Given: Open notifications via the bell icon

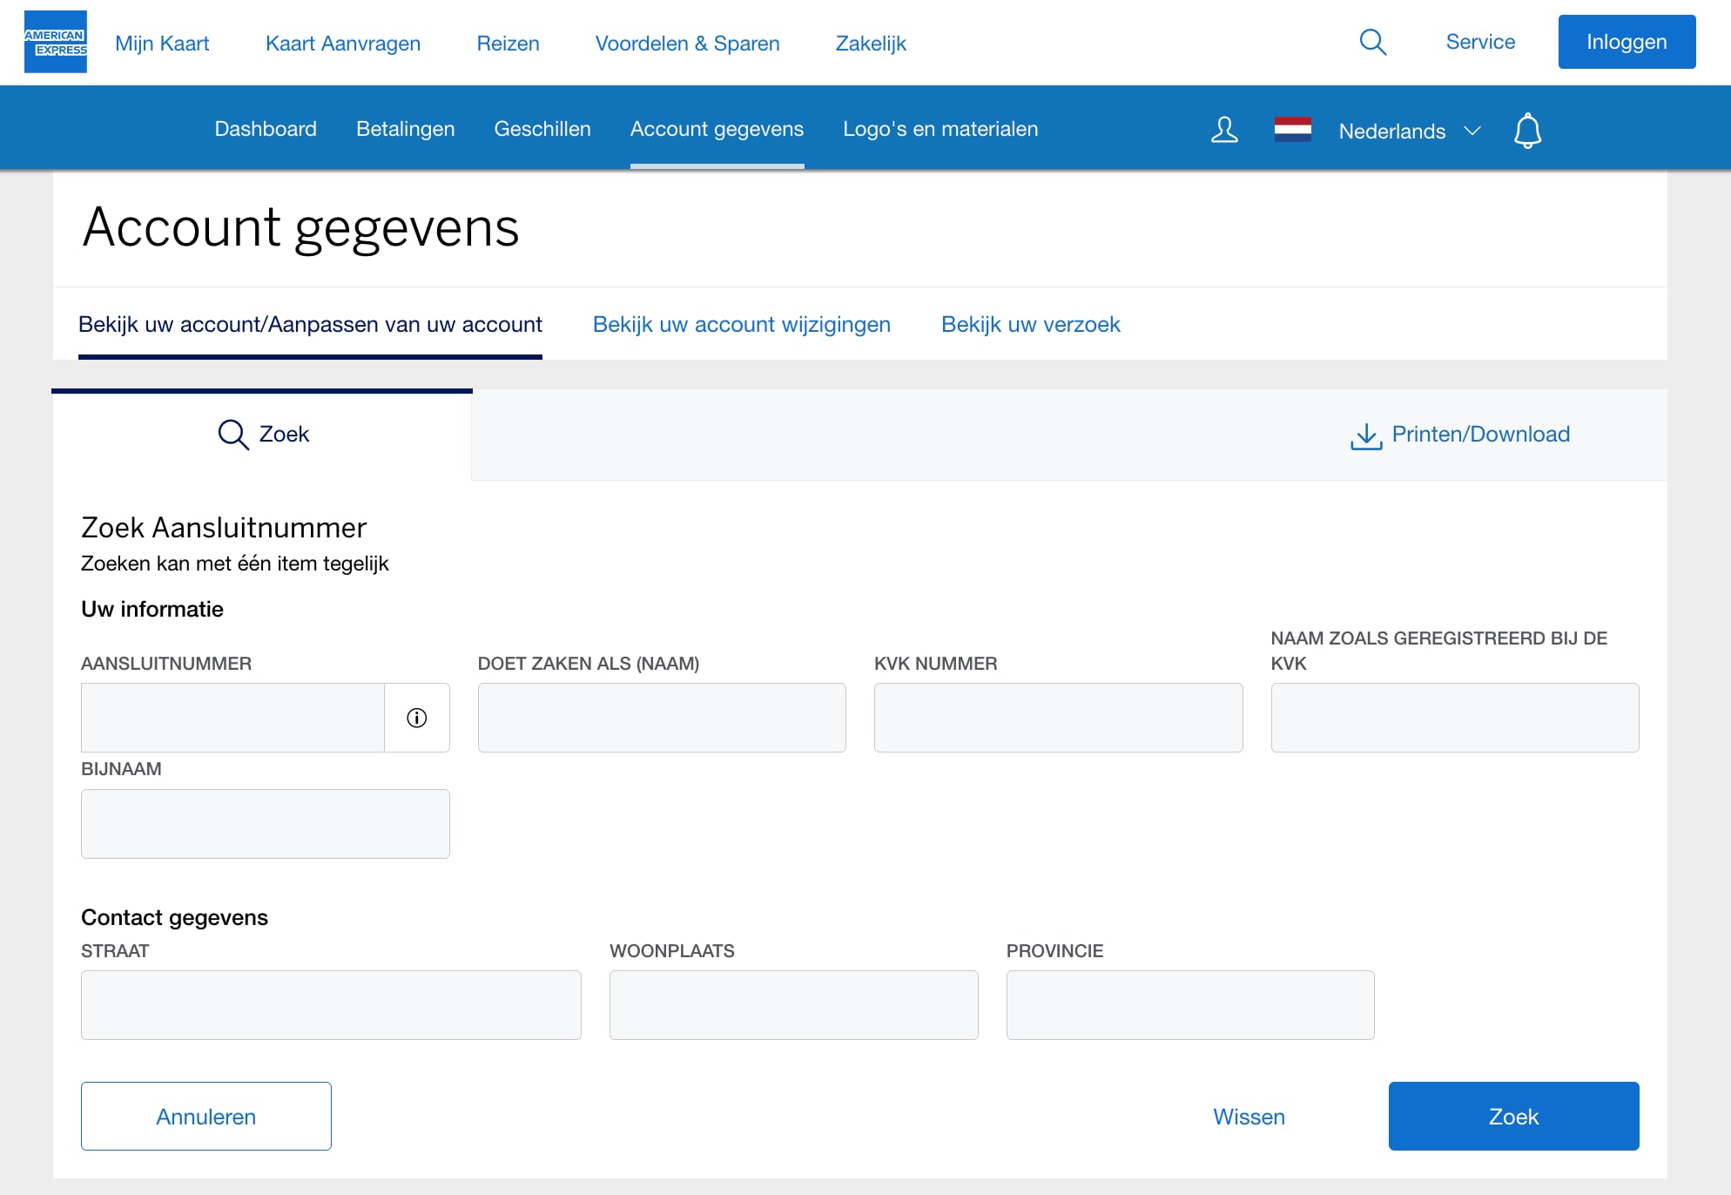Looking at the screenshot, I should [1528, 131].
